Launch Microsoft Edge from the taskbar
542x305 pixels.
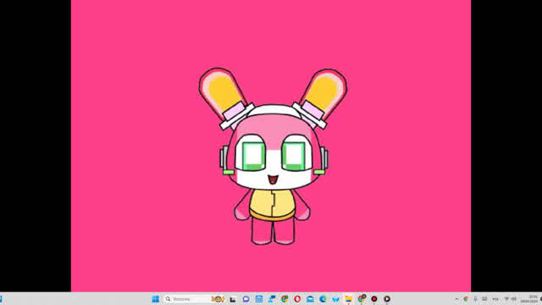coord(323,299)
